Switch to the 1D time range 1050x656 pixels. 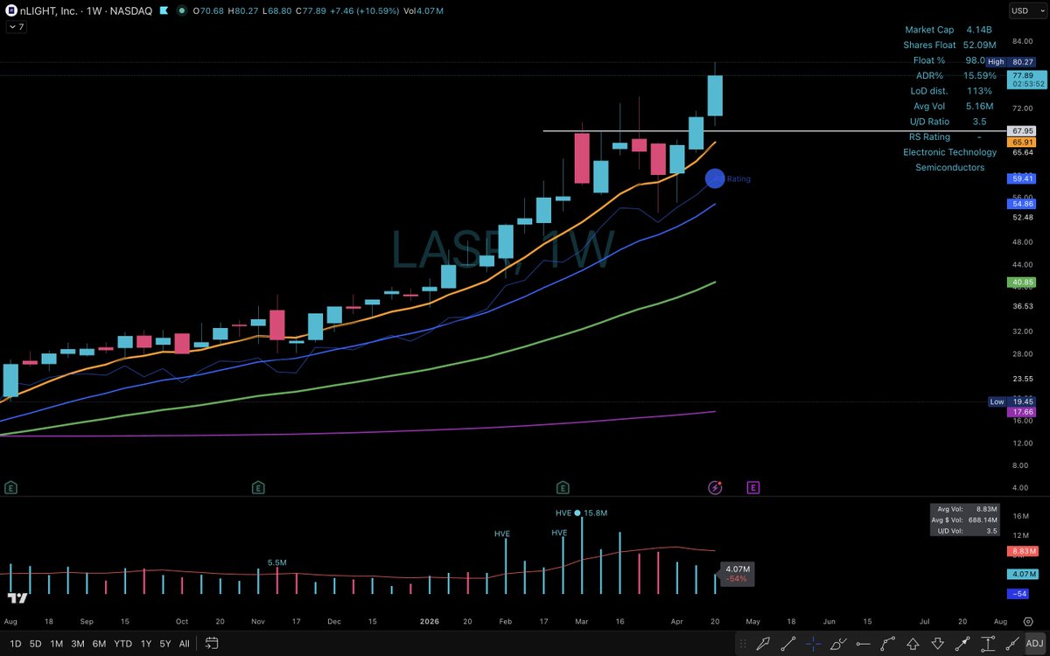[15, 644]
